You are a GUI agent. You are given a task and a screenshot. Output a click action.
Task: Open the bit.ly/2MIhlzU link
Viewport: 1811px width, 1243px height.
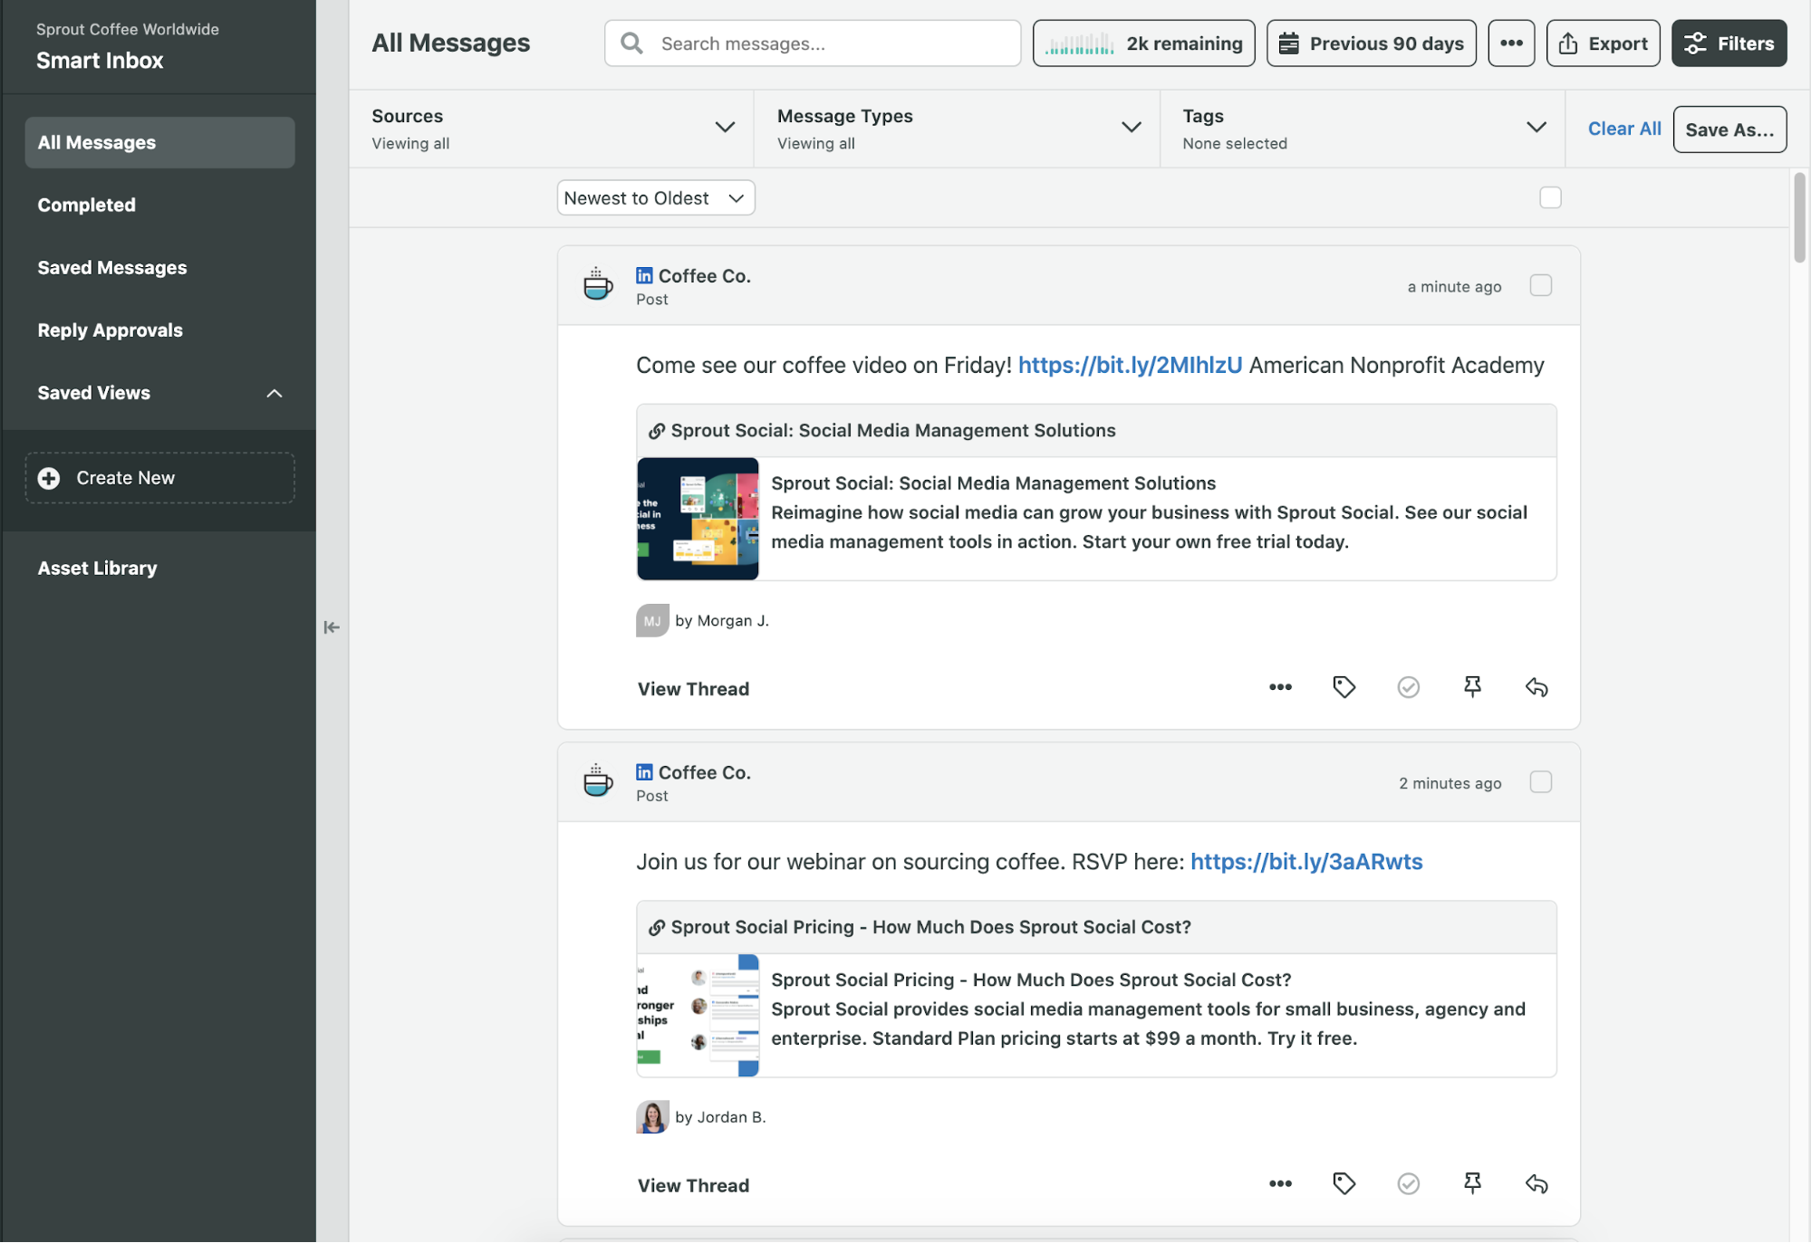[x=1130, y=365]
